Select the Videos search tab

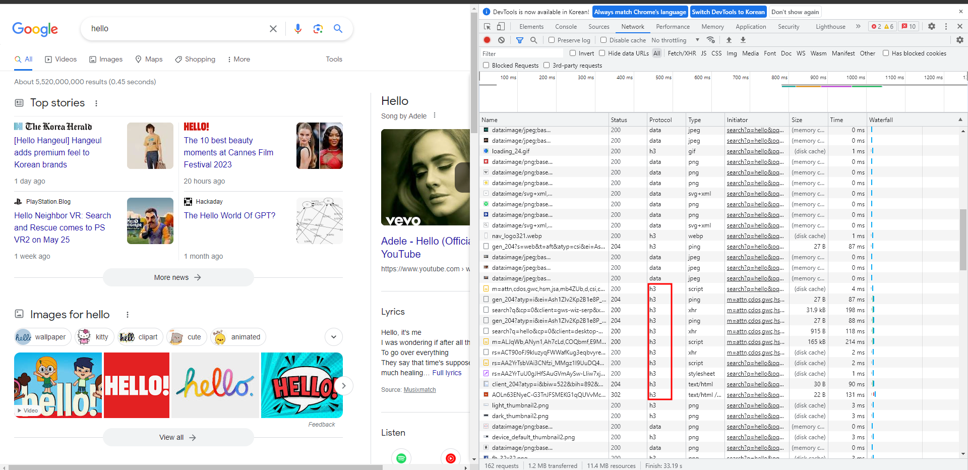[61, 59]
